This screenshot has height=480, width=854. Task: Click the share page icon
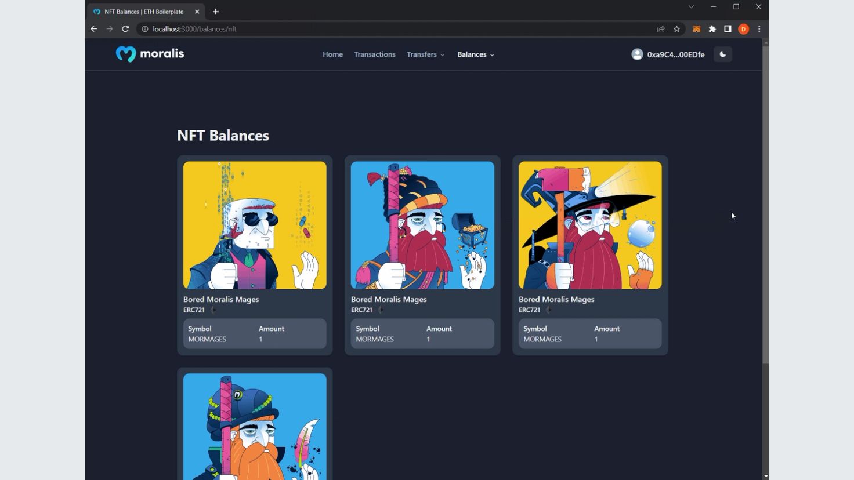pyautogui.click(x=661, y=29)
